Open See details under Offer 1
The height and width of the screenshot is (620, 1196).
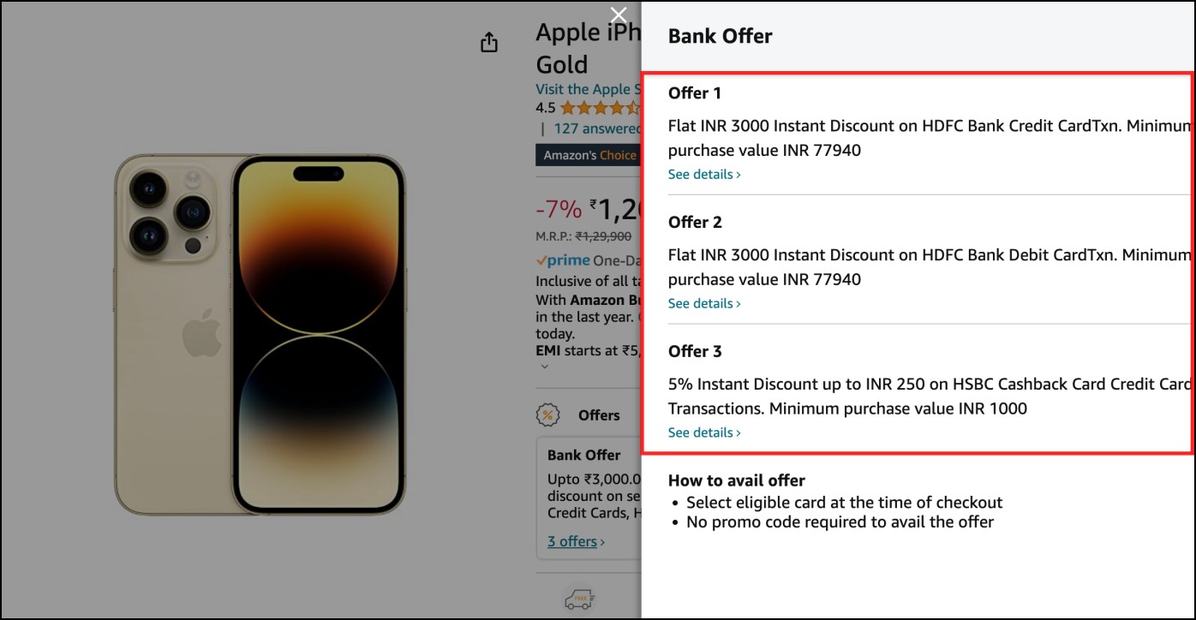(x=704, y=174)
